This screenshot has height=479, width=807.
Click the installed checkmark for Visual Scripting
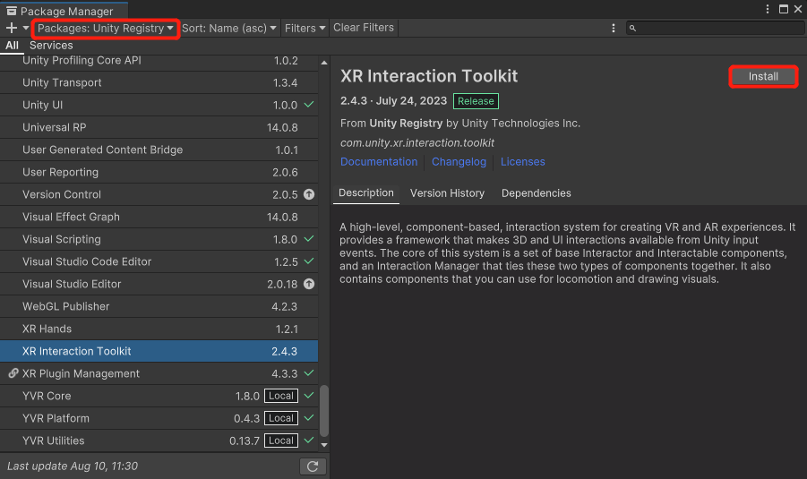(309, 239)
